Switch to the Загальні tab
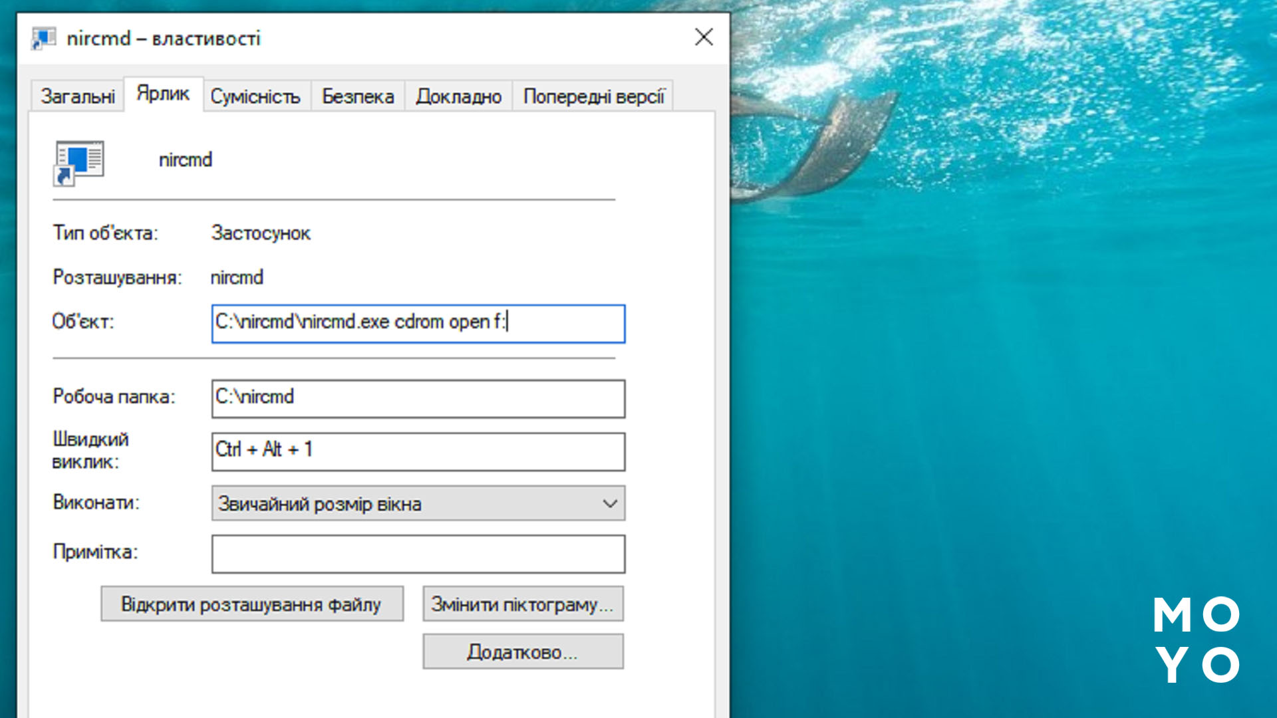The height and width of the screenshot is (718, 1277). pyautogui.click(x=78, y=96)
